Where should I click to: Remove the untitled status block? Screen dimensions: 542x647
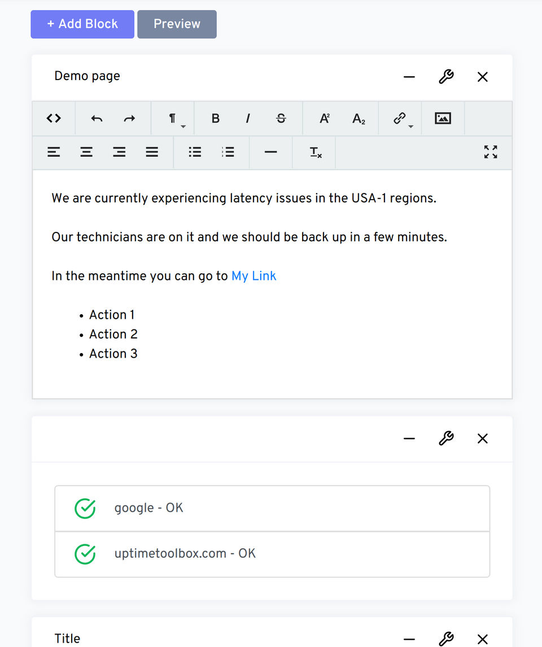coord(483,438)
